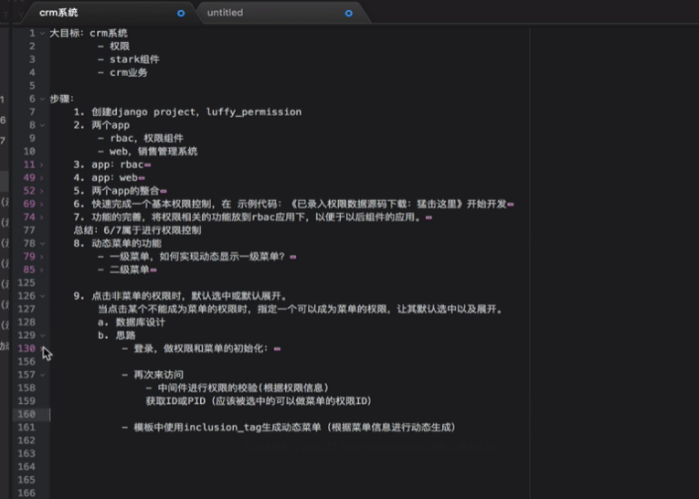Viewport: 699px width, 499px height.
Task: Click line number 77 in the gutter
Action: click(29, 230)
